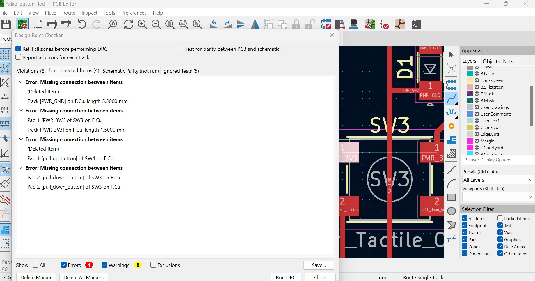The width and height of the screenshot is (535, 281).
Task: Enable Report all errors for each track
Action: [x=19, y=57]
